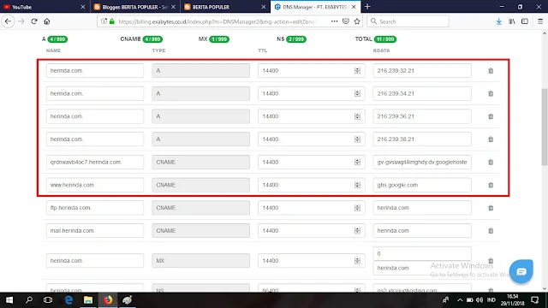The image size is (548, 308).
Task: Adjust TTL stepper for qrdnwavb4oc7 record
Action: pos(357,162)
